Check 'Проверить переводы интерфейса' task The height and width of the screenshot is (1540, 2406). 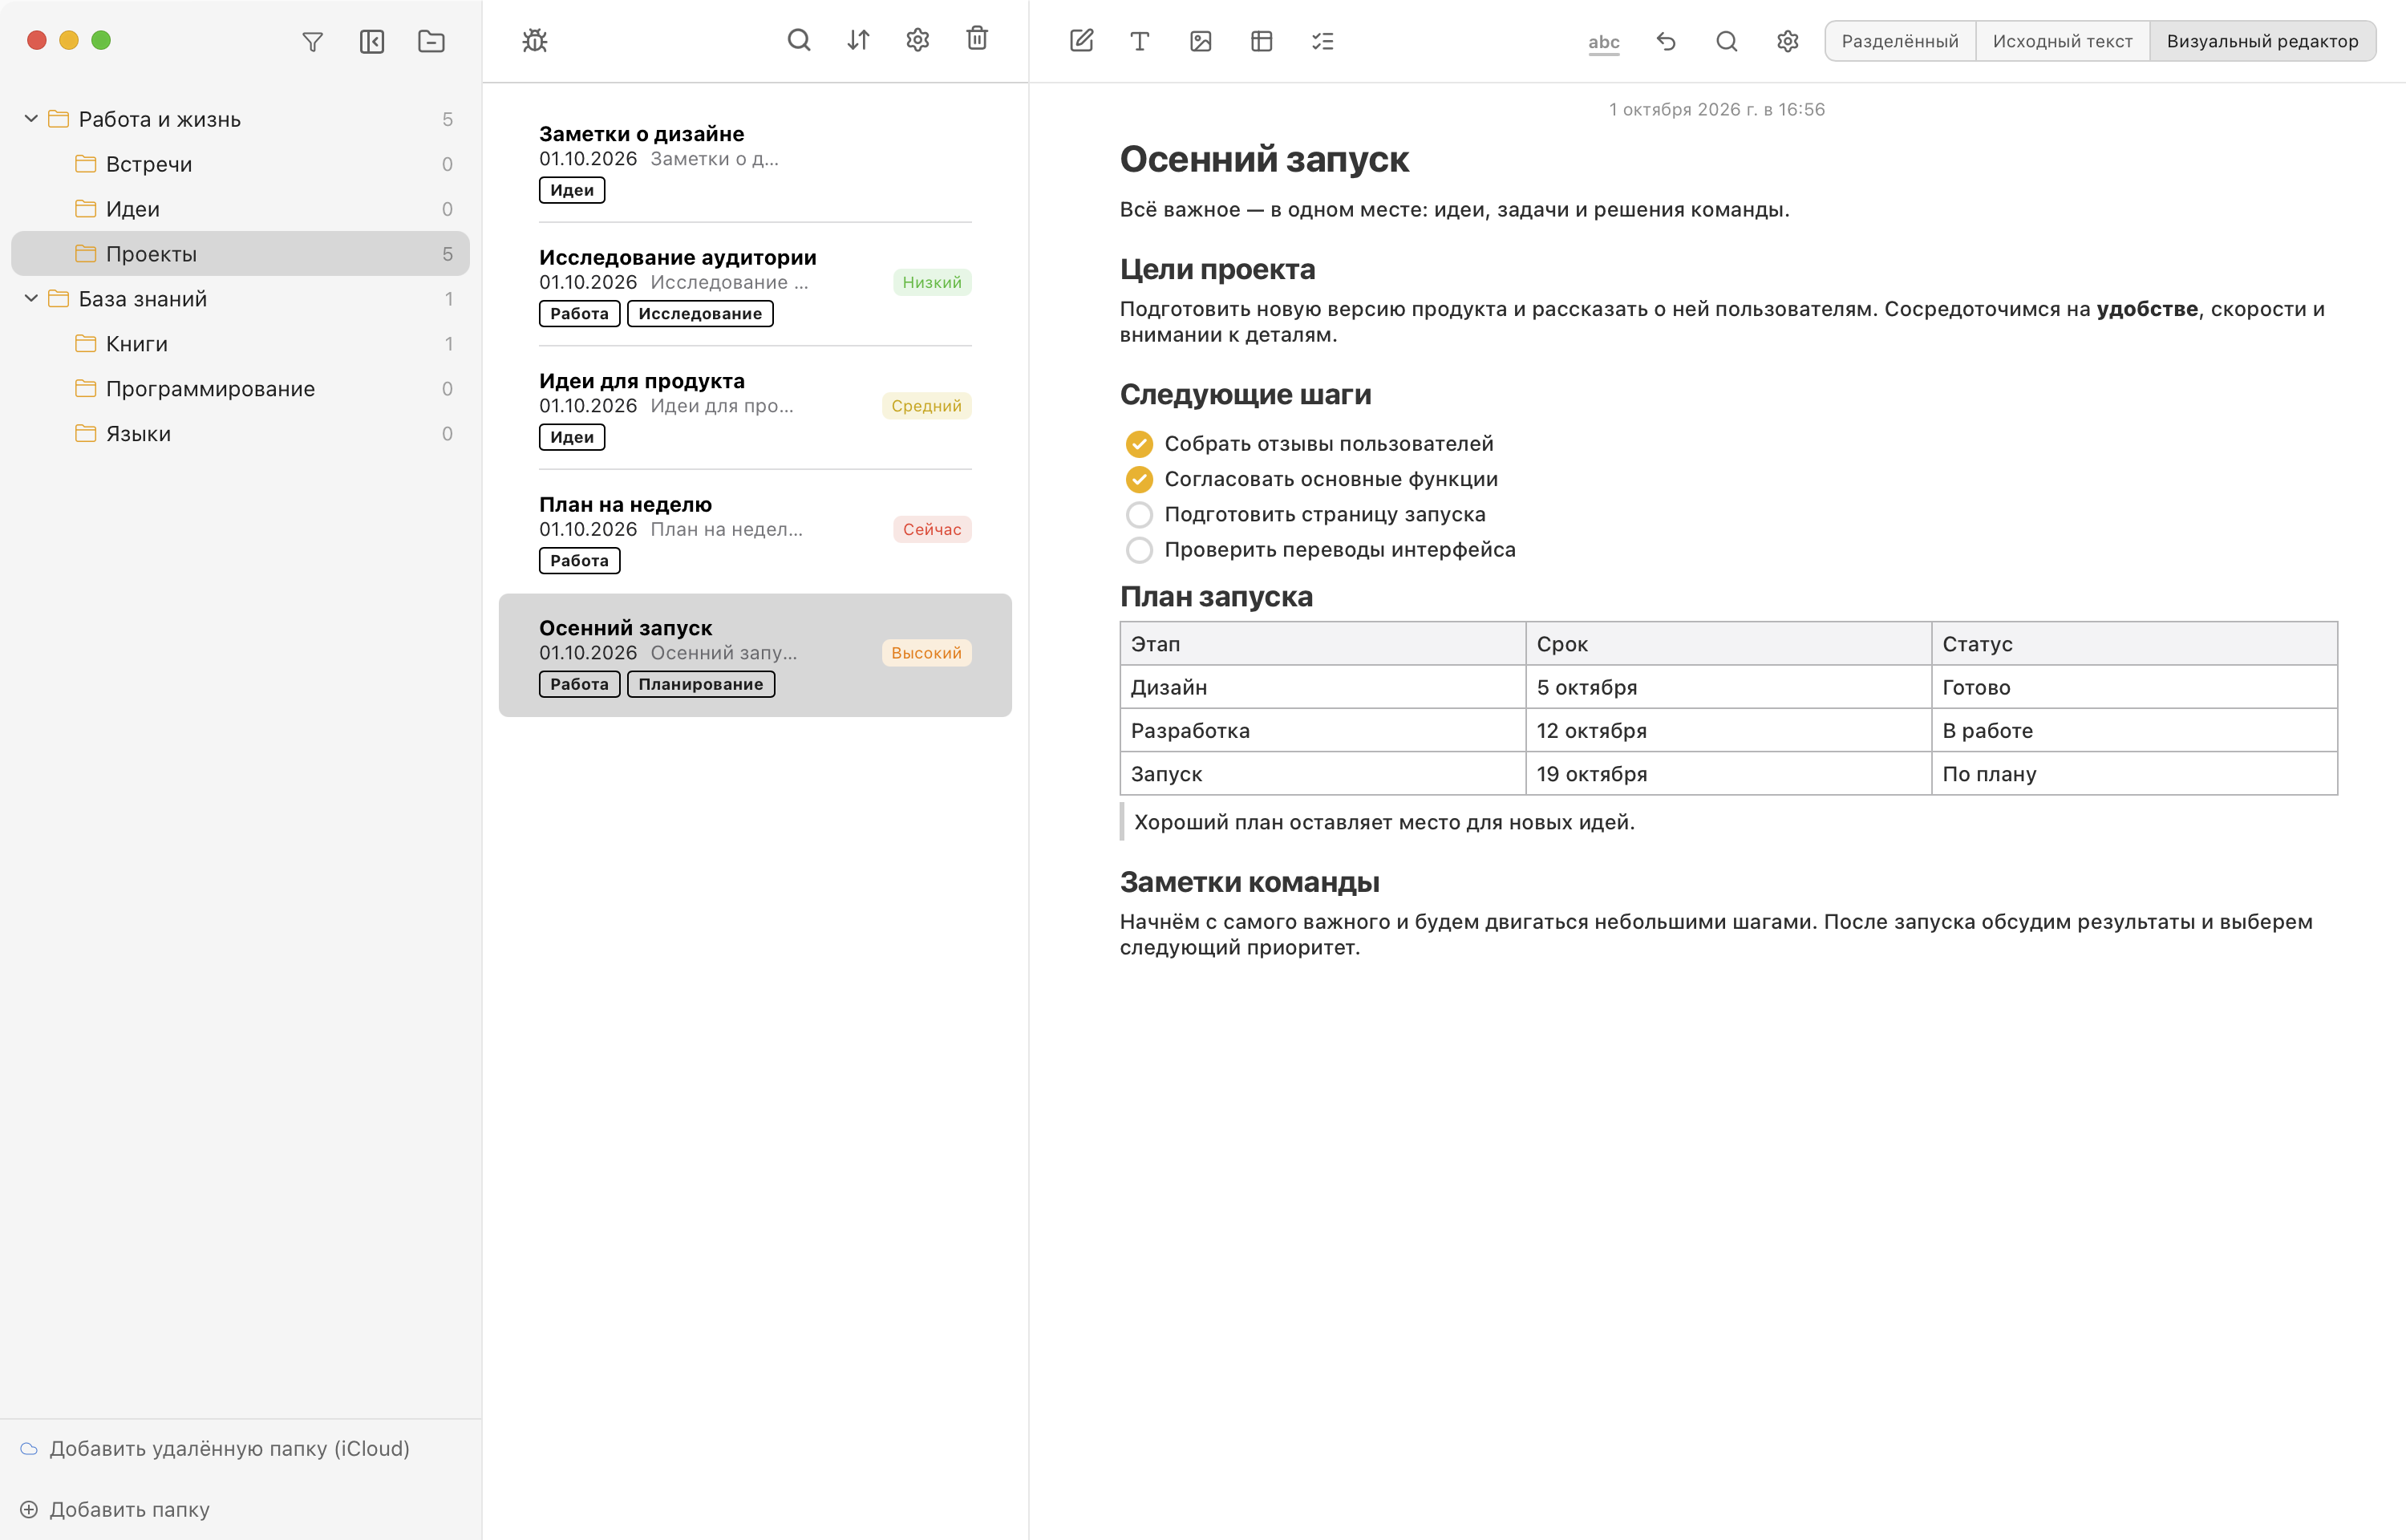click(1139, 550)
